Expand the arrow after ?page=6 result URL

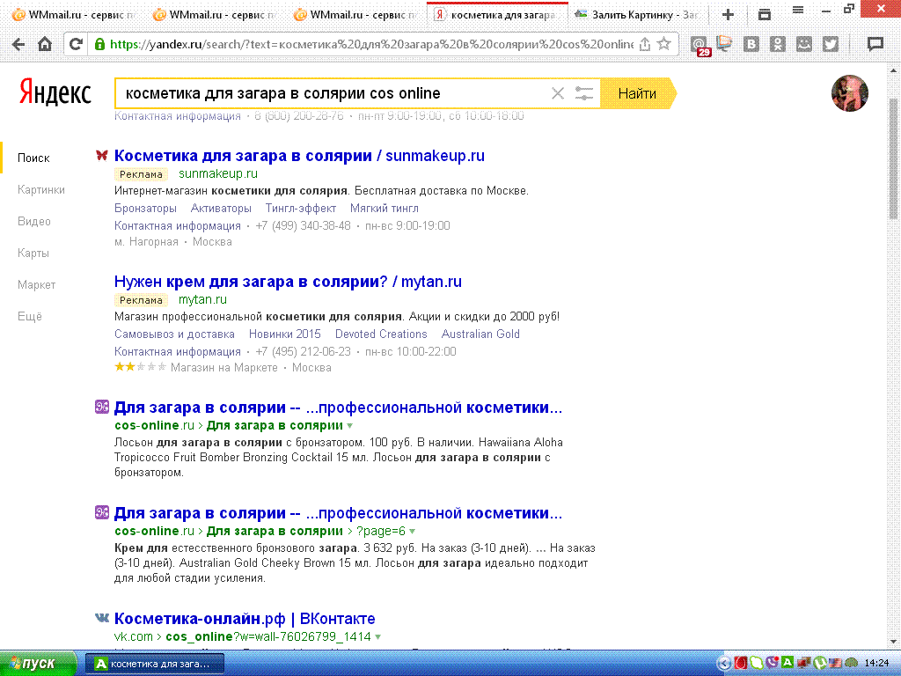pyautogui.click(x=412, y=532)
